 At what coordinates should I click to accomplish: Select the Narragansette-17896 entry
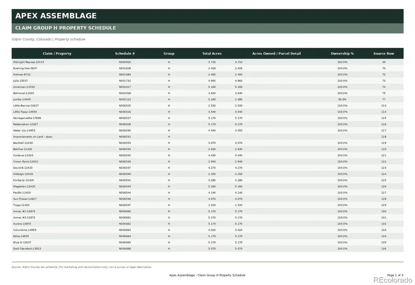coord(27,118)
